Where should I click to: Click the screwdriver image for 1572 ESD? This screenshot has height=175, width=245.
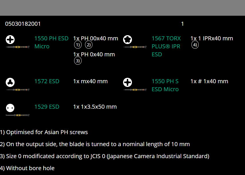tap(17, 90)
